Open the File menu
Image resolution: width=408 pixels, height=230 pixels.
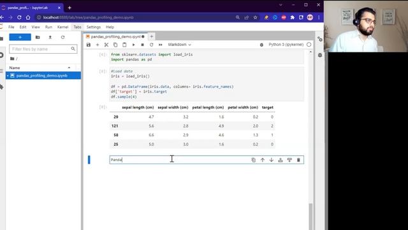click(11, 27)
